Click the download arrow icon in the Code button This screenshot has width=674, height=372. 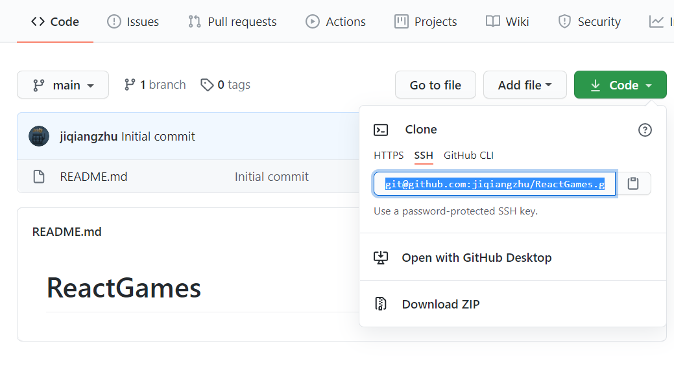tap(596, 85)
